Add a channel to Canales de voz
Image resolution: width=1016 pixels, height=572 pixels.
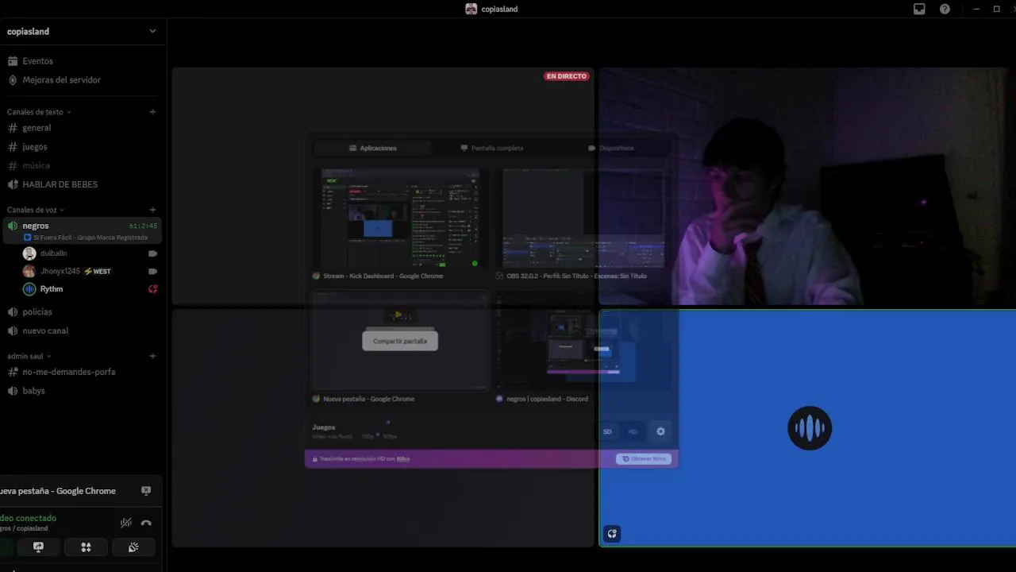(152, 210)
